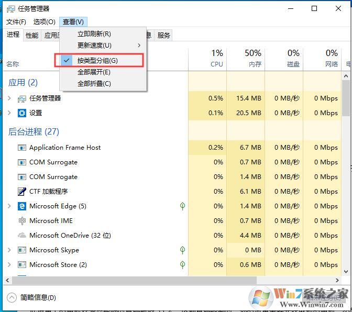The image size is (352, 312).
Task: Expand the 设置 app row
Action: [x=9, y=113]
